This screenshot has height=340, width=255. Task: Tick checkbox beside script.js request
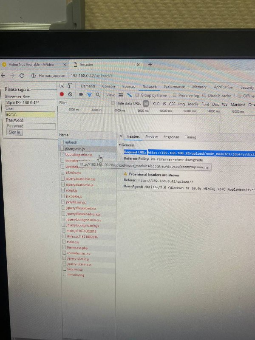click(63, 190)
